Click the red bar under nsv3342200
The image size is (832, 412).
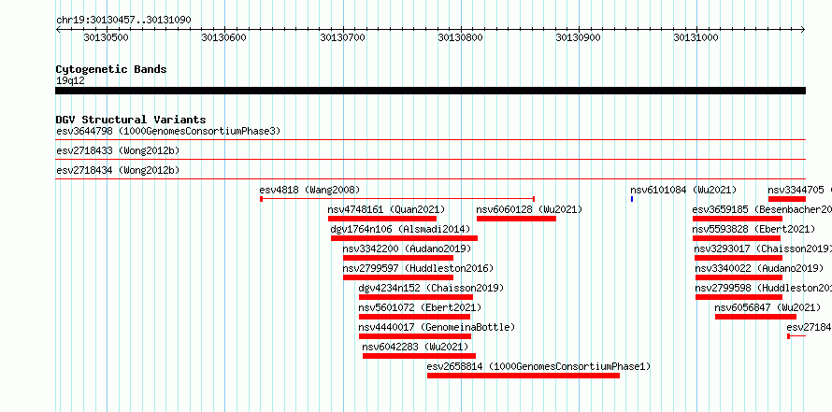(x=398, y=258)
